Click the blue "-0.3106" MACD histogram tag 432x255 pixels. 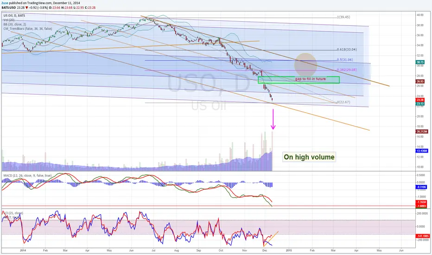(x=422, y=187)
